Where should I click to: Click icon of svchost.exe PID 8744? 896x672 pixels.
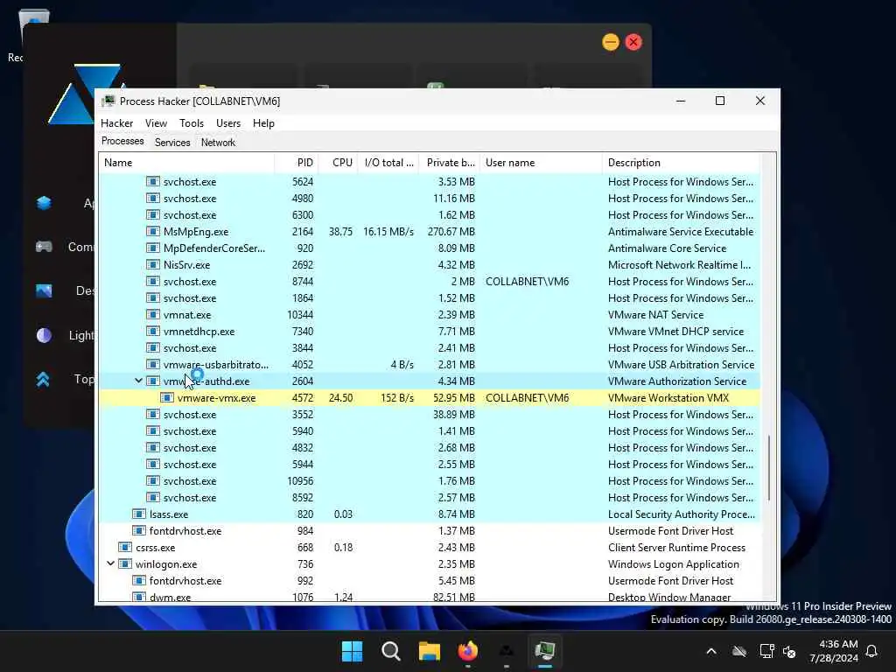point(152,281)
